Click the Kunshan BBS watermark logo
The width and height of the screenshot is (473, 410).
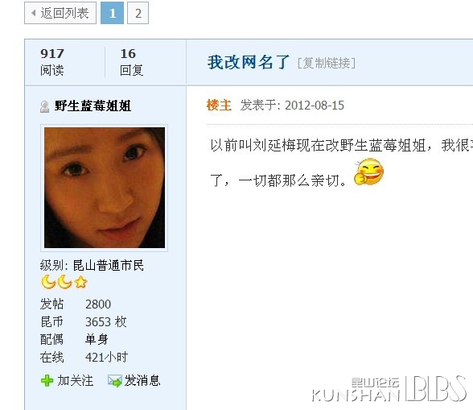389,389
